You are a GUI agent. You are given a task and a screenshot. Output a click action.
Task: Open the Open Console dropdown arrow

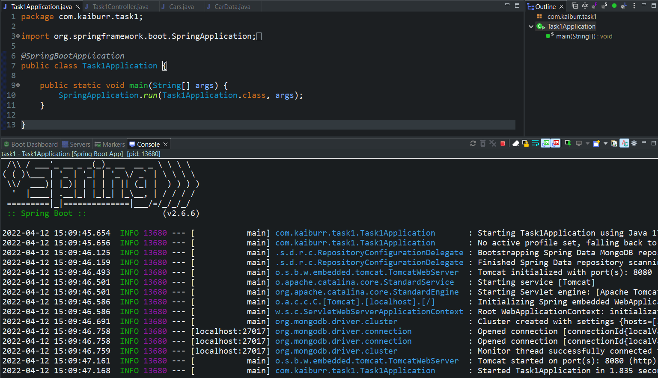pos(605,144)
